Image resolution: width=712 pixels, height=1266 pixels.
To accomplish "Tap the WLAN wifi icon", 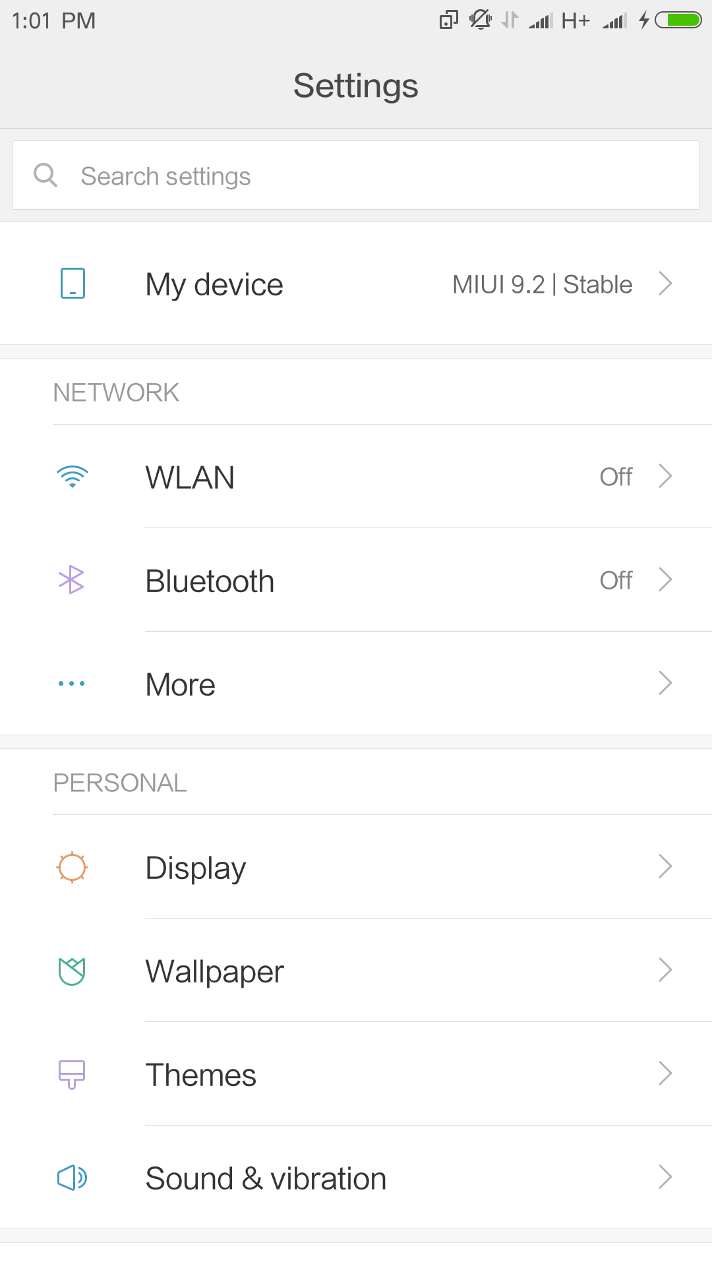I will [73, 477].
